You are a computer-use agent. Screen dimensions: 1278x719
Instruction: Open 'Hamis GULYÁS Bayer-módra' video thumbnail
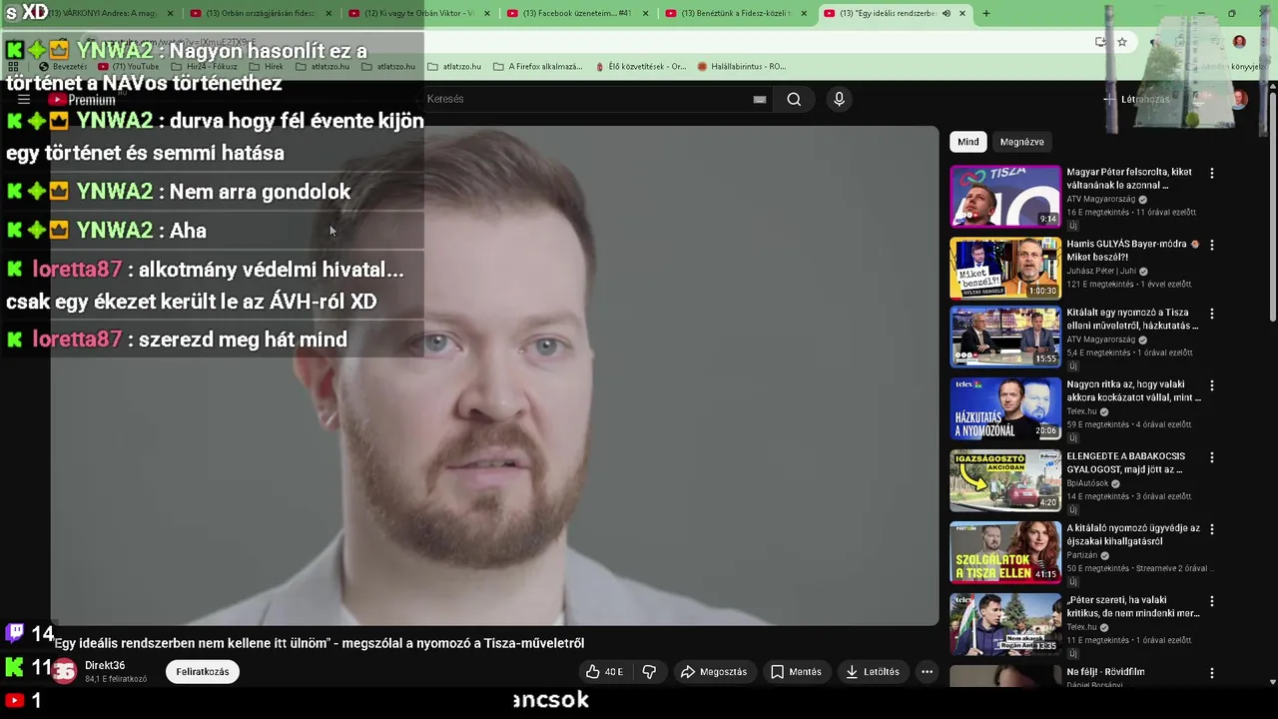[x=1005, y=269]
